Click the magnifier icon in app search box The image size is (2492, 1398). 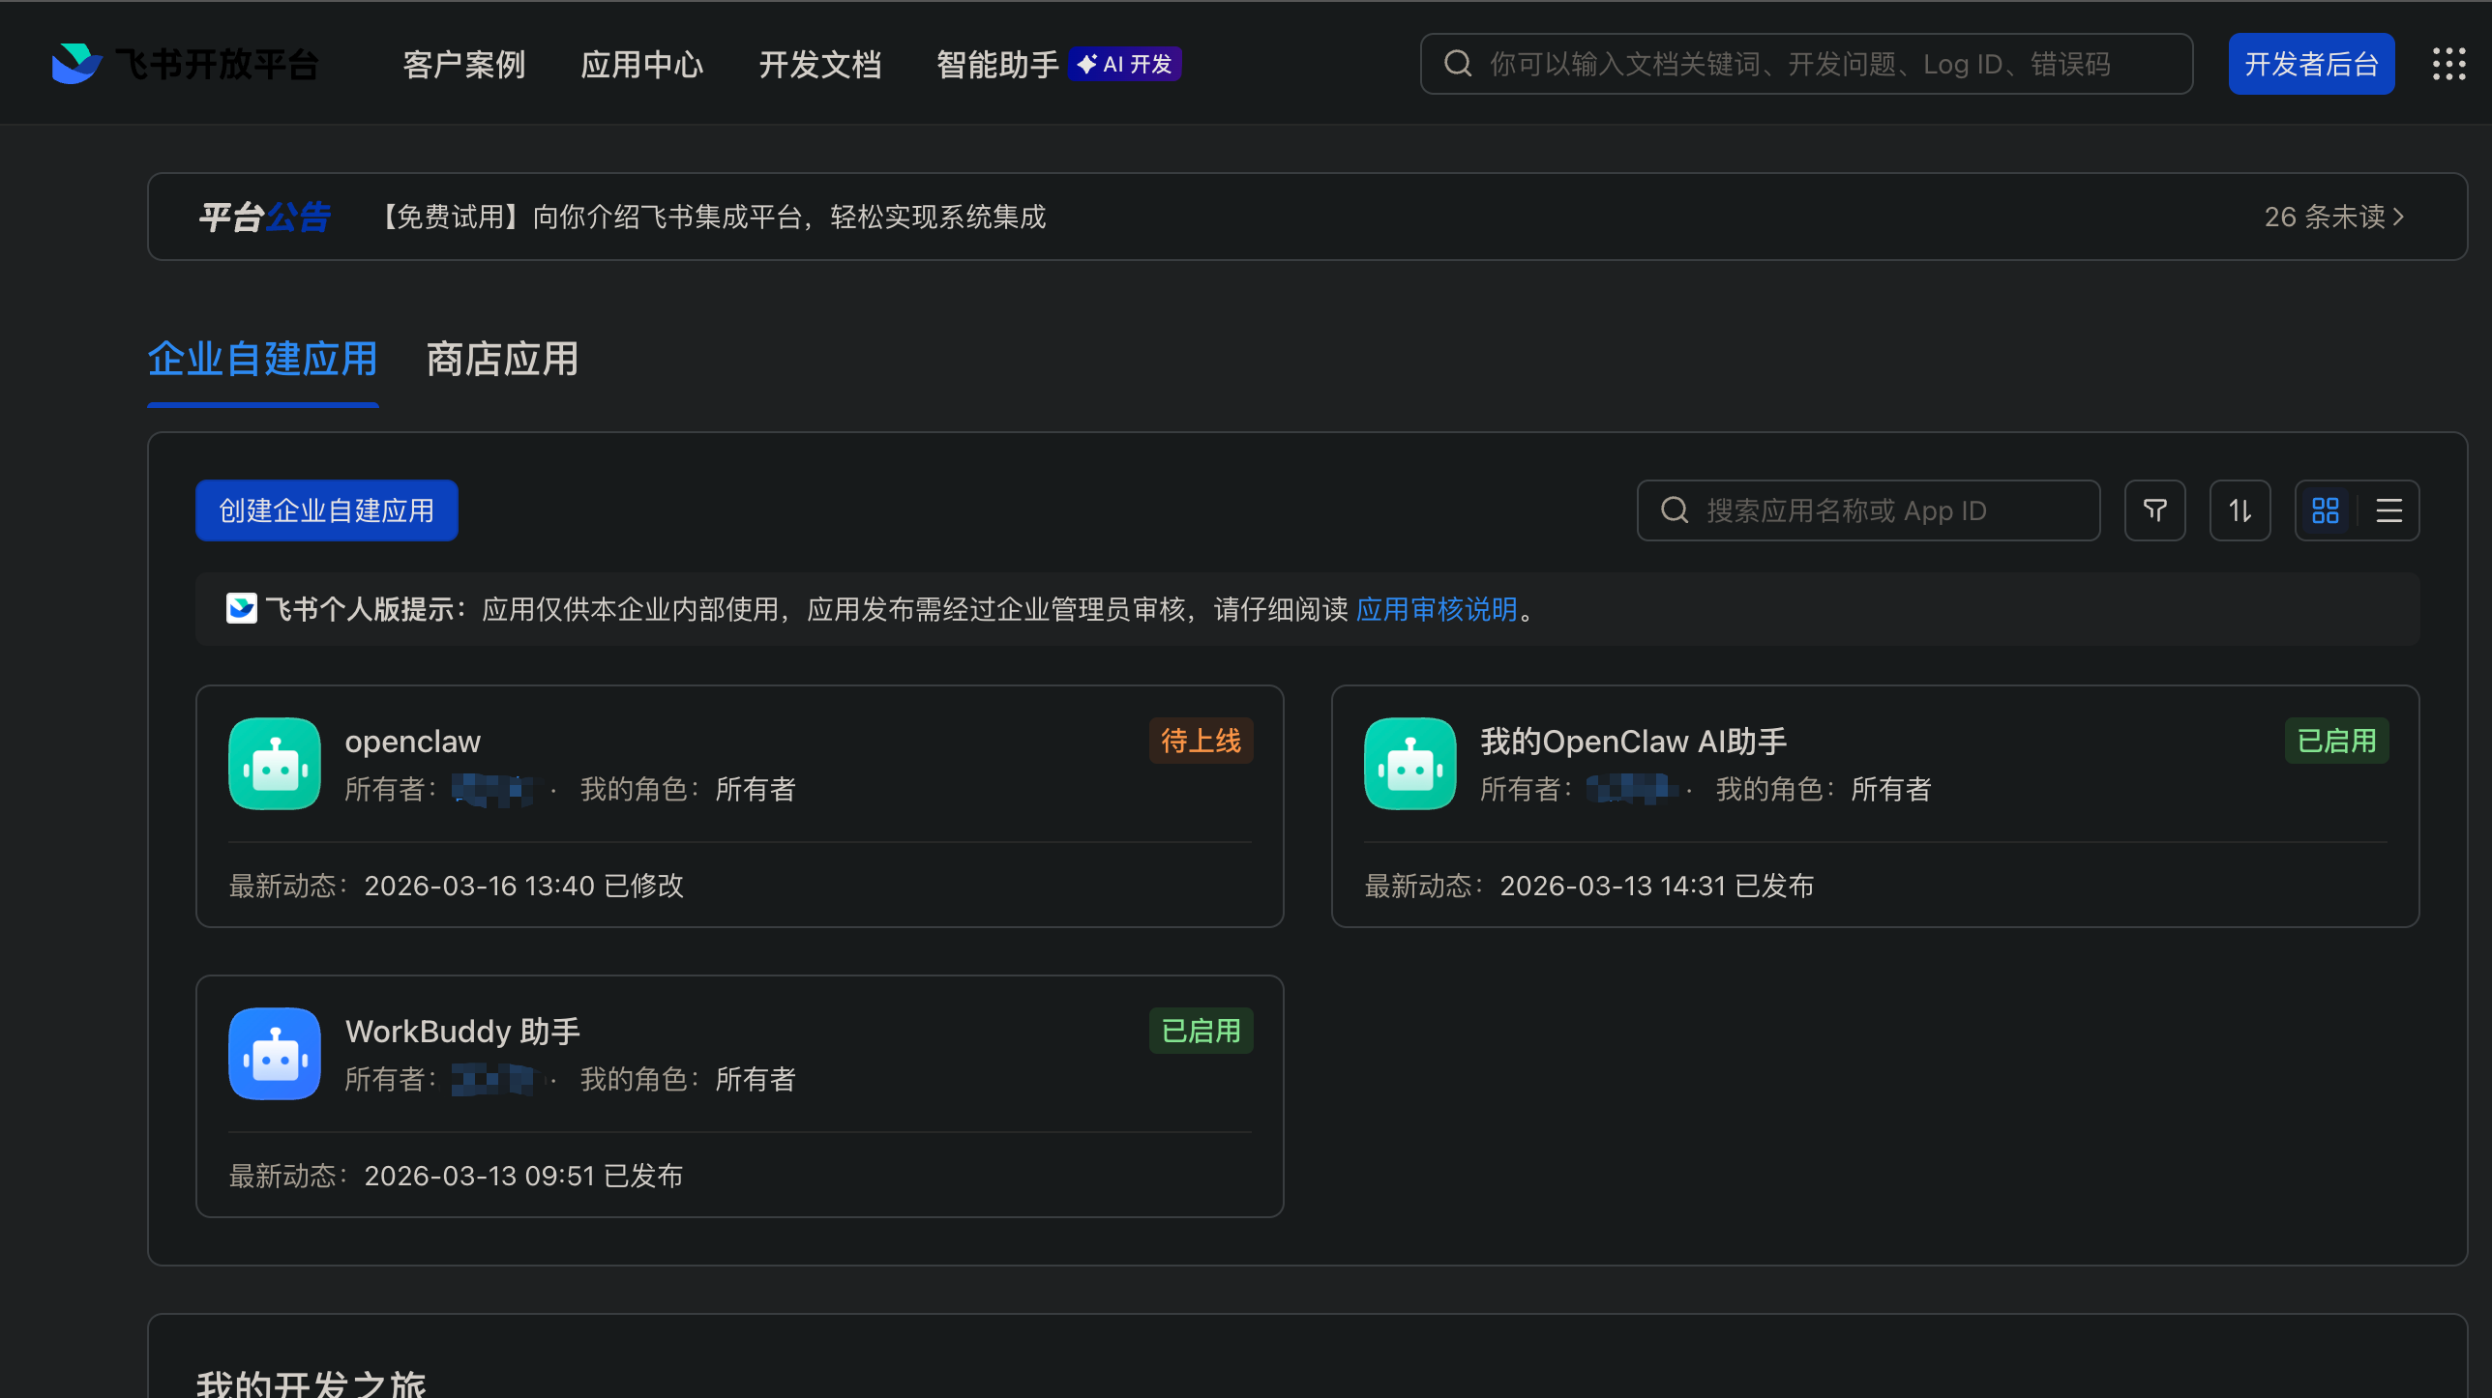[x=1675, y=510]
